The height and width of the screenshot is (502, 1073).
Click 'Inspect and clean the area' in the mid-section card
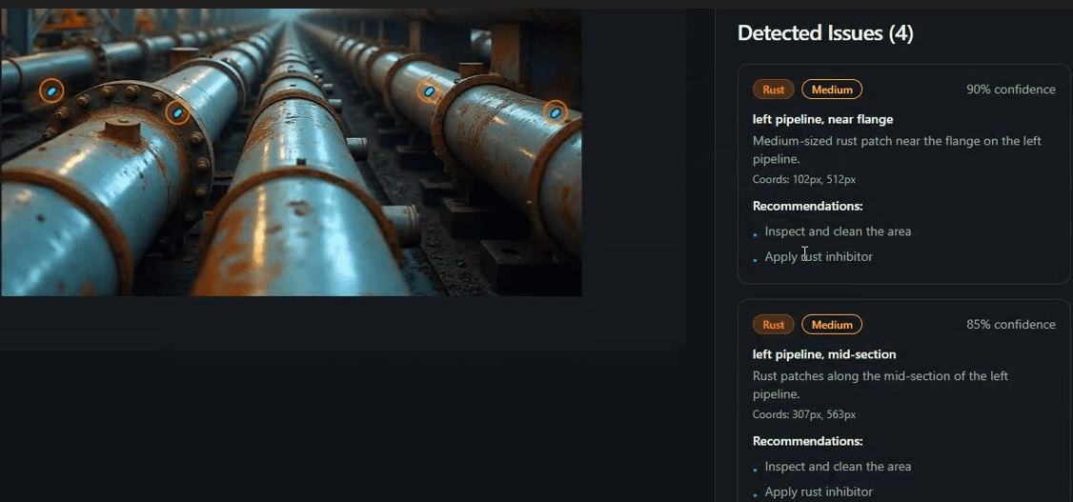(838, 467)
